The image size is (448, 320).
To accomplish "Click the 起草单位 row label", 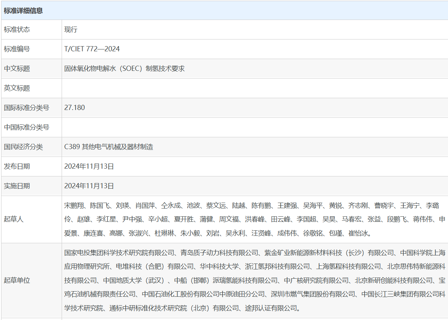I will click(17, 281).
